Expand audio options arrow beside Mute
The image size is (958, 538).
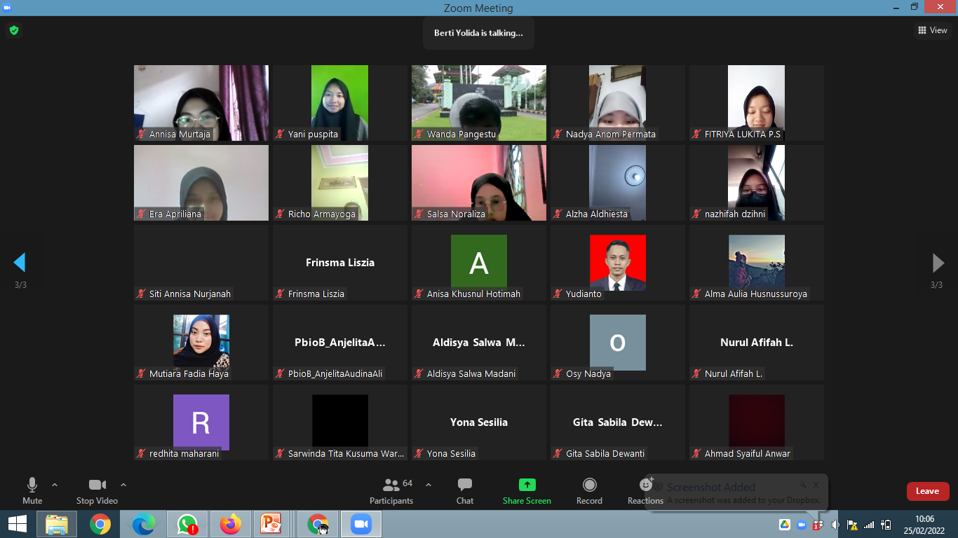(55, 485)
